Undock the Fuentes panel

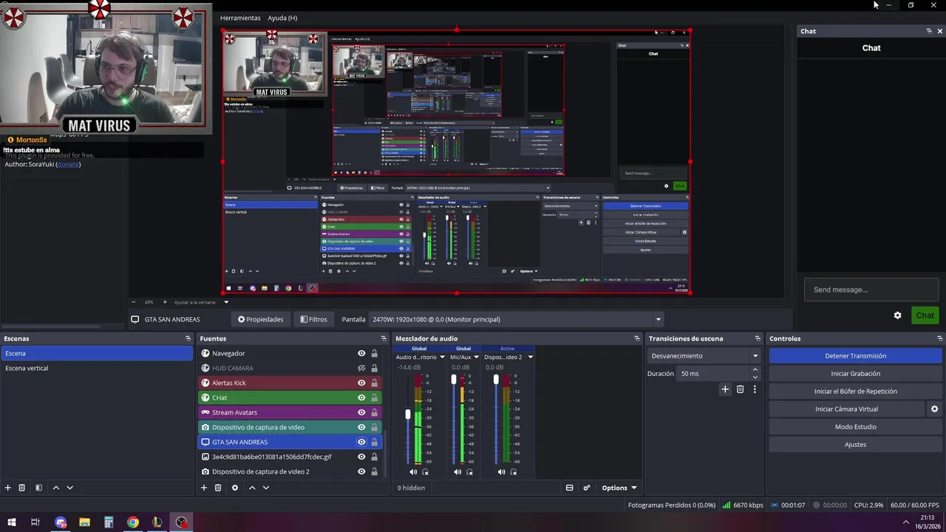pyautogui.click(x=384, y=338)
